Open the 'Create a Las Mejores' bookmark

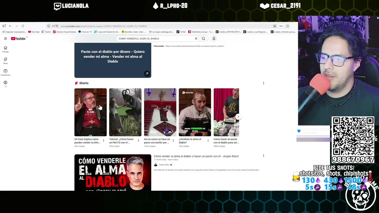click(x=256, y=32)
